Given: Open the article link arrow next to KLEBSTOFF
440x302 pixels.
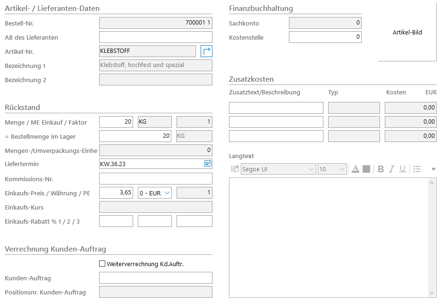Looking at the screenshot, I should pyautogui.click(x=206, y=51).
